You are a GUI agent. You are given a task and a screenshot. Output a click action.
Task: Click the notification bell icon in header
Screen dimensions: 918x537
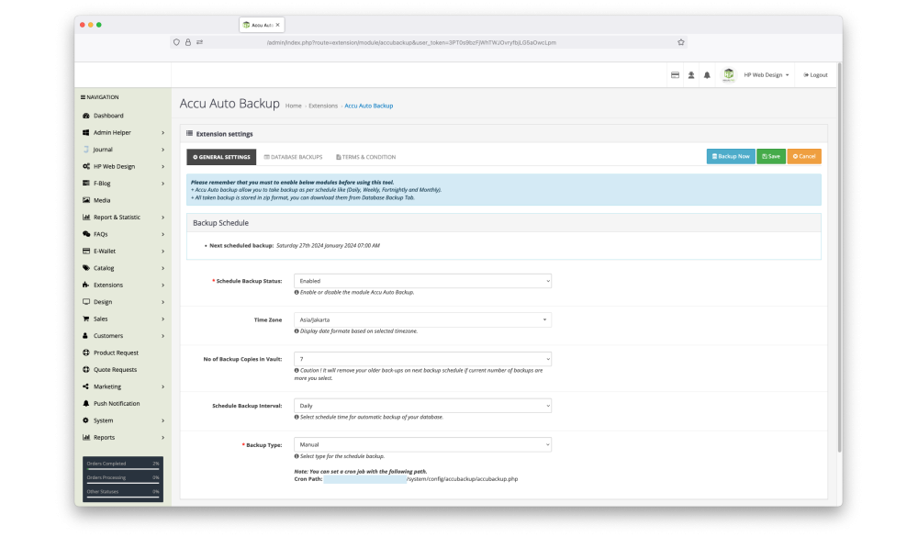[x=707, y=75]
